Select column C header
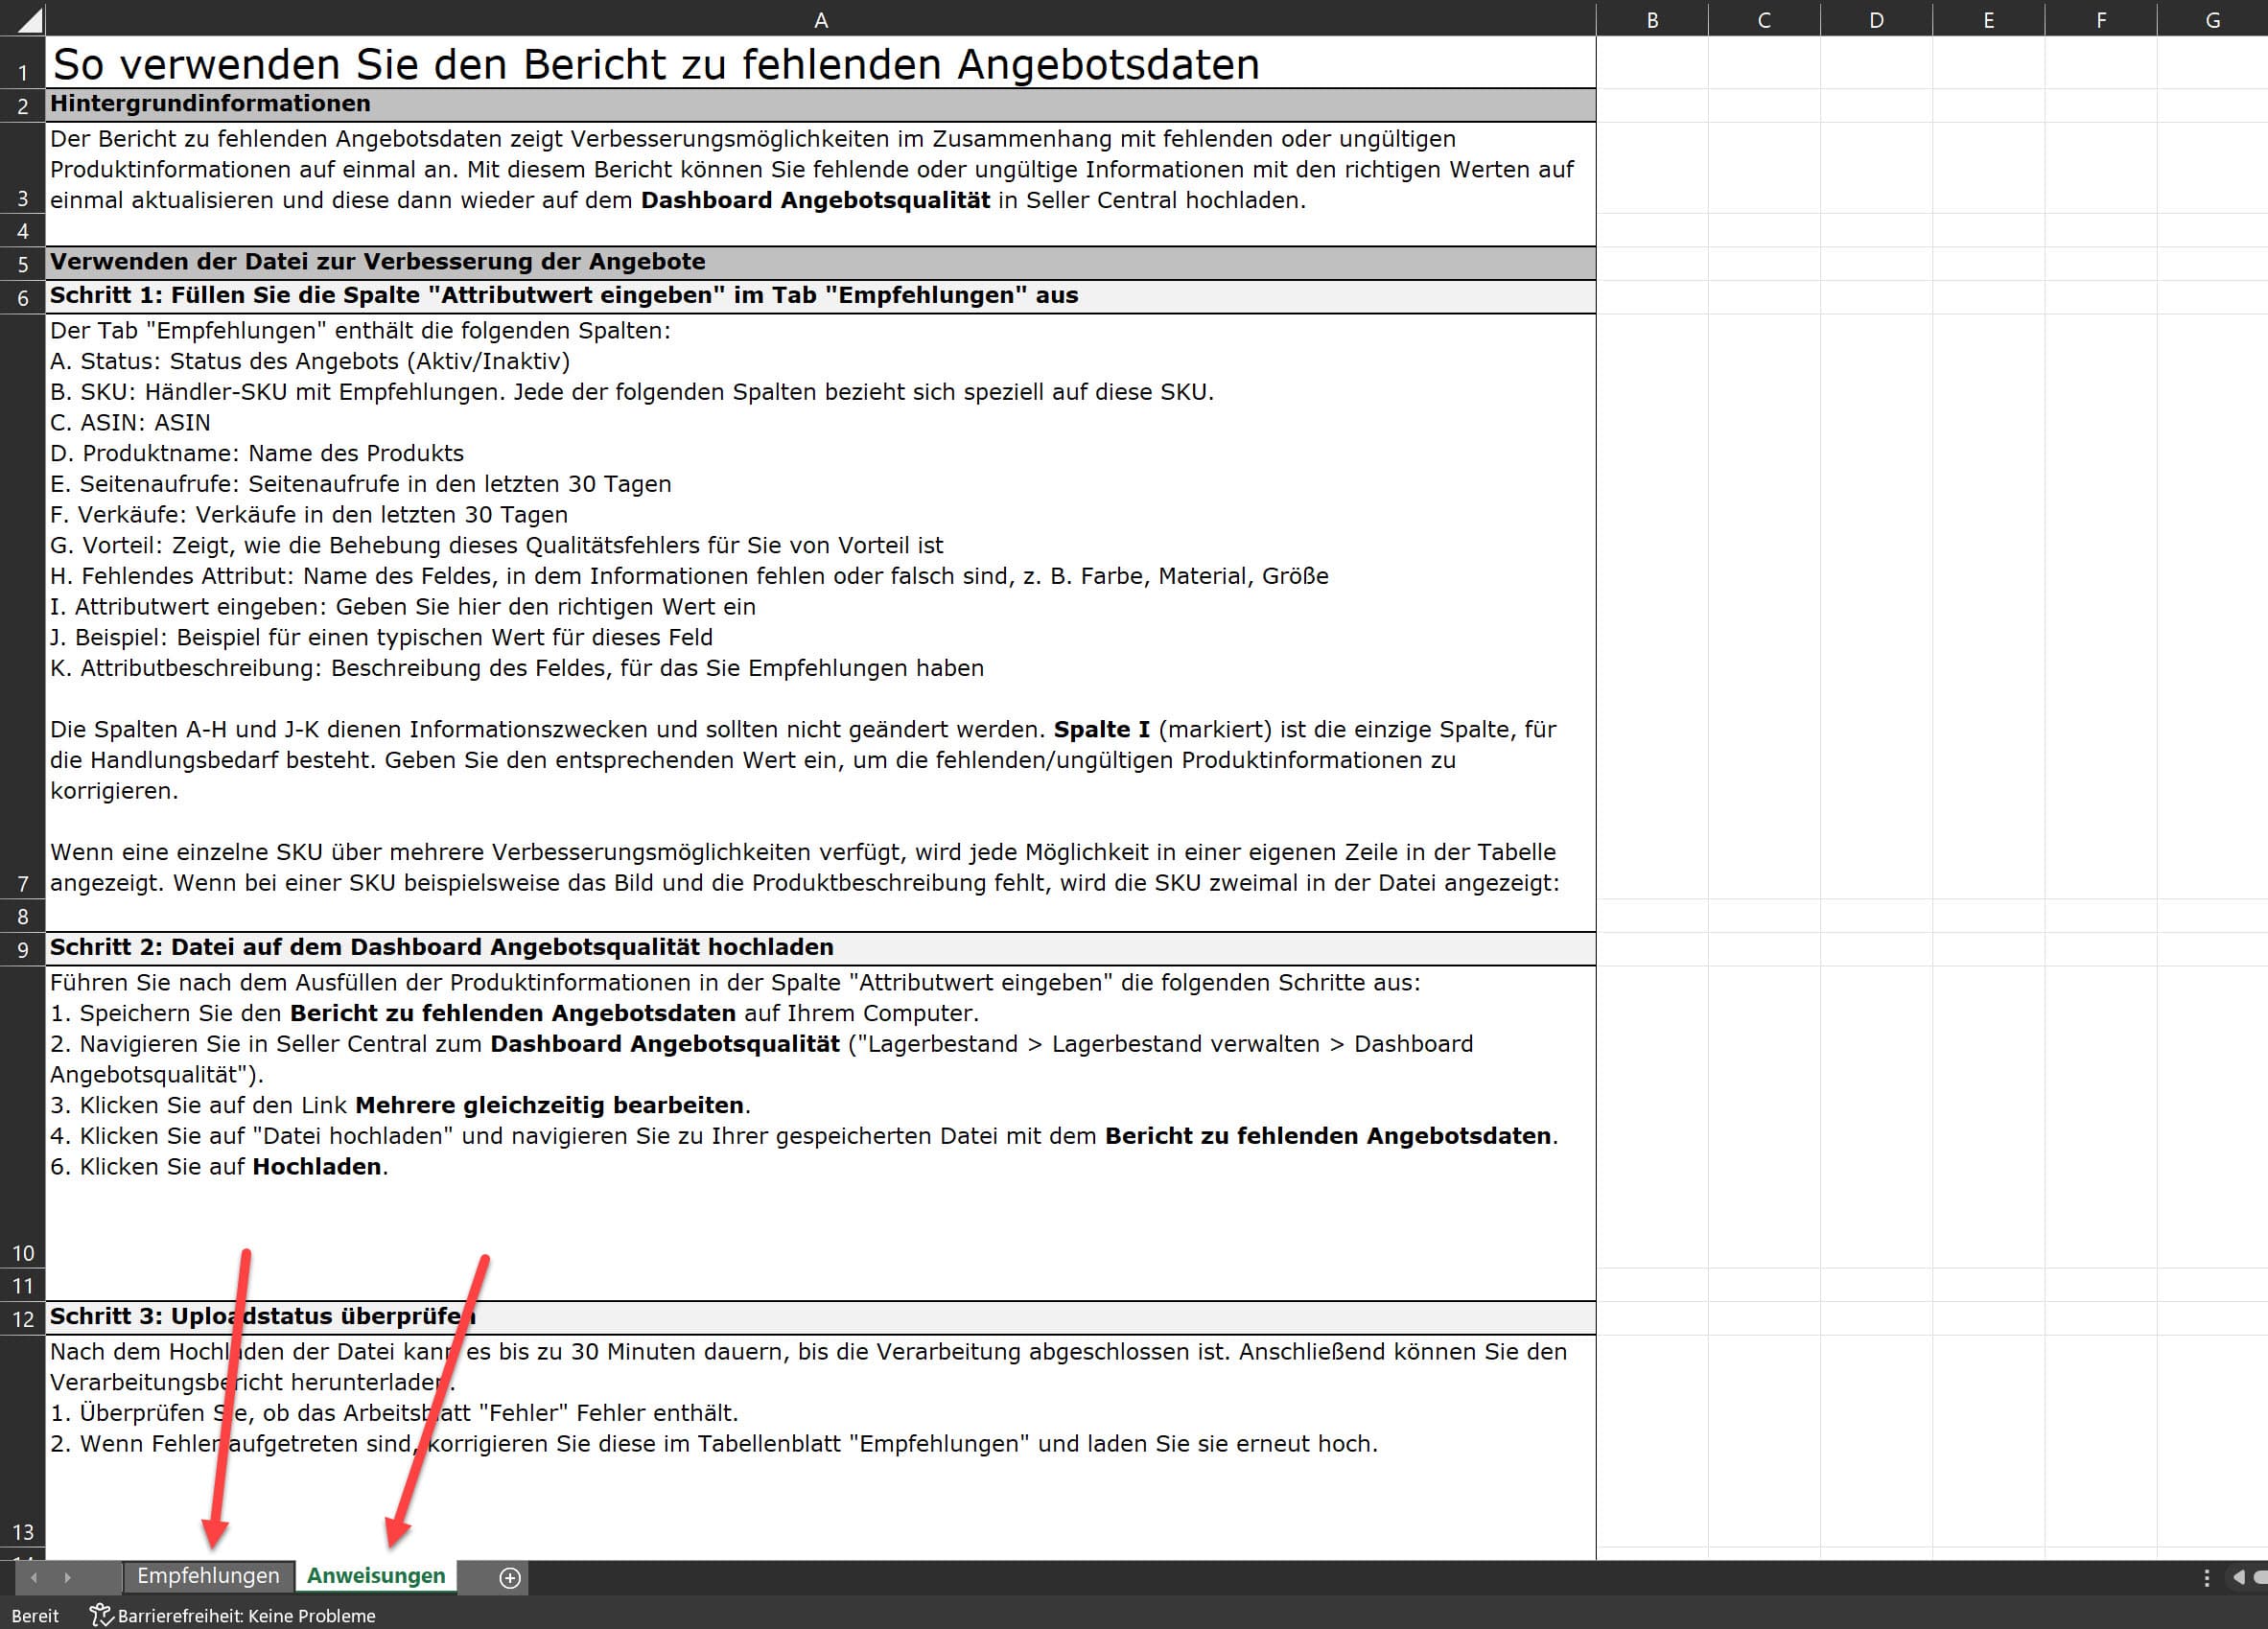2268x1629 pixels. coord(1764,19)
